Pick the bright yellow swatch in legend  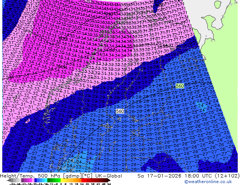(62, 180)
